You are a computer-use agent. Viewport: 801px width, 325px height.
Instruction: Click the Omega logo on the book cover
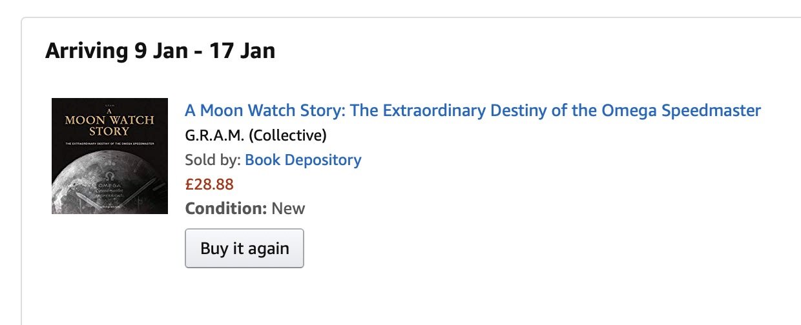(x=110, y=175)
